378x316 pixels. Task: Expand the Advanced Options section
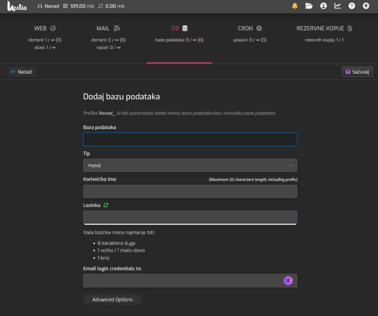(113, 300)
